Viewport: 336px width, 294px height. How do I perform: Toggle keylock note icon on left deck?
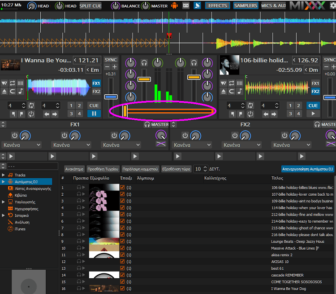click(20, 92)
